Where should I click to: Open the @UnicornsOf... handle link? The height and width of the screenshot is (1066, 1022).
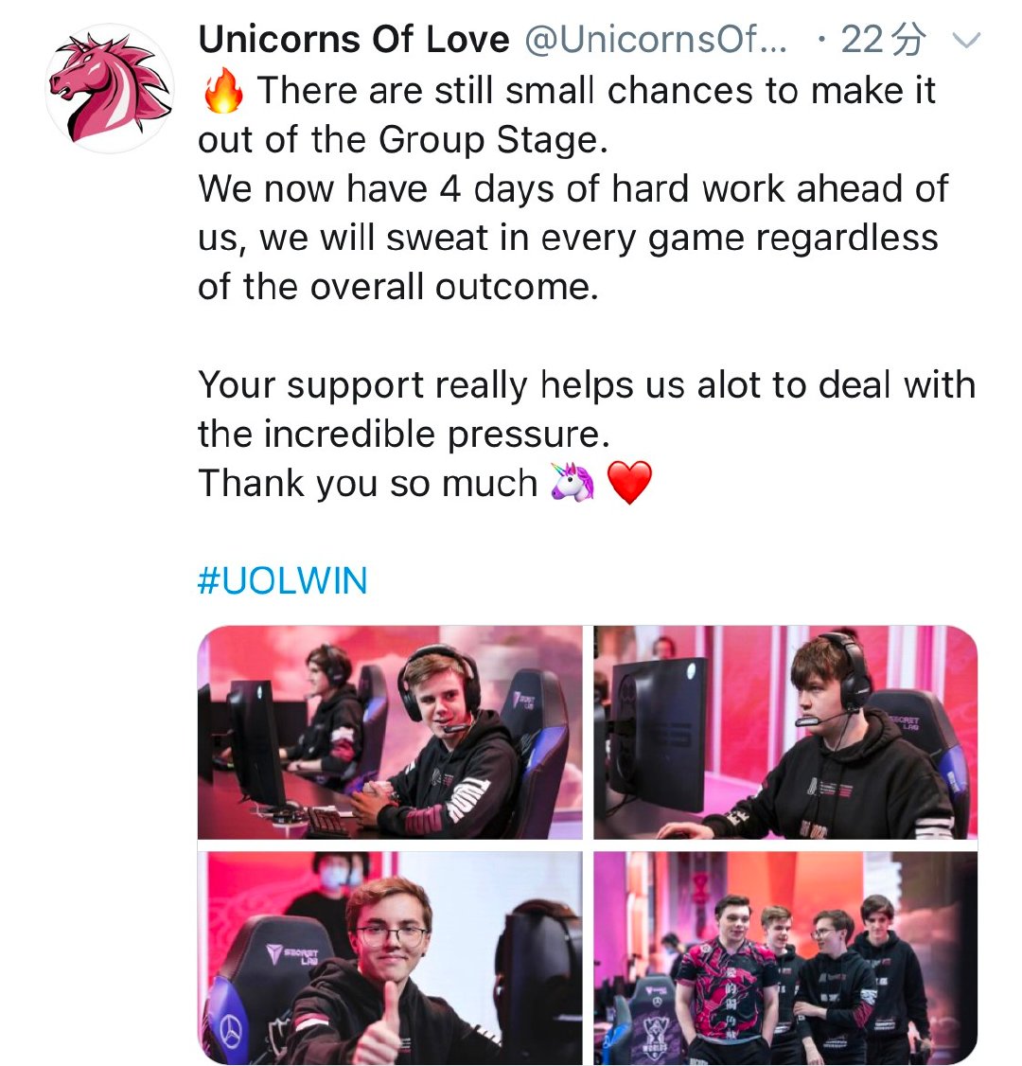tap(656, 39)
